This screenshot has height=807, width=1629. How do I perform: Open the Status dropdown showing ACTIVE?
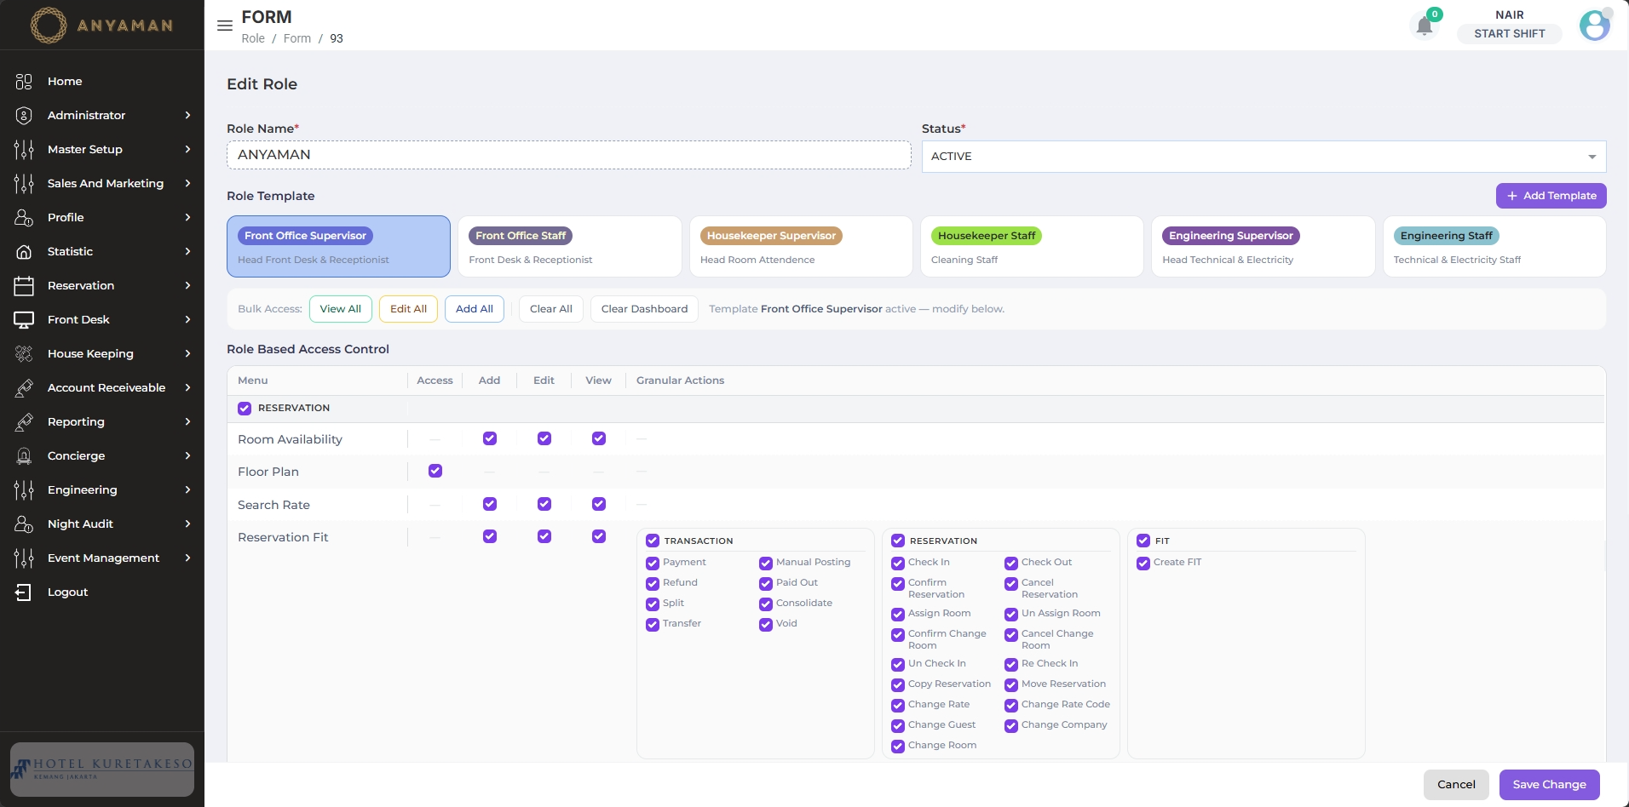click(x=1263, y=157)
